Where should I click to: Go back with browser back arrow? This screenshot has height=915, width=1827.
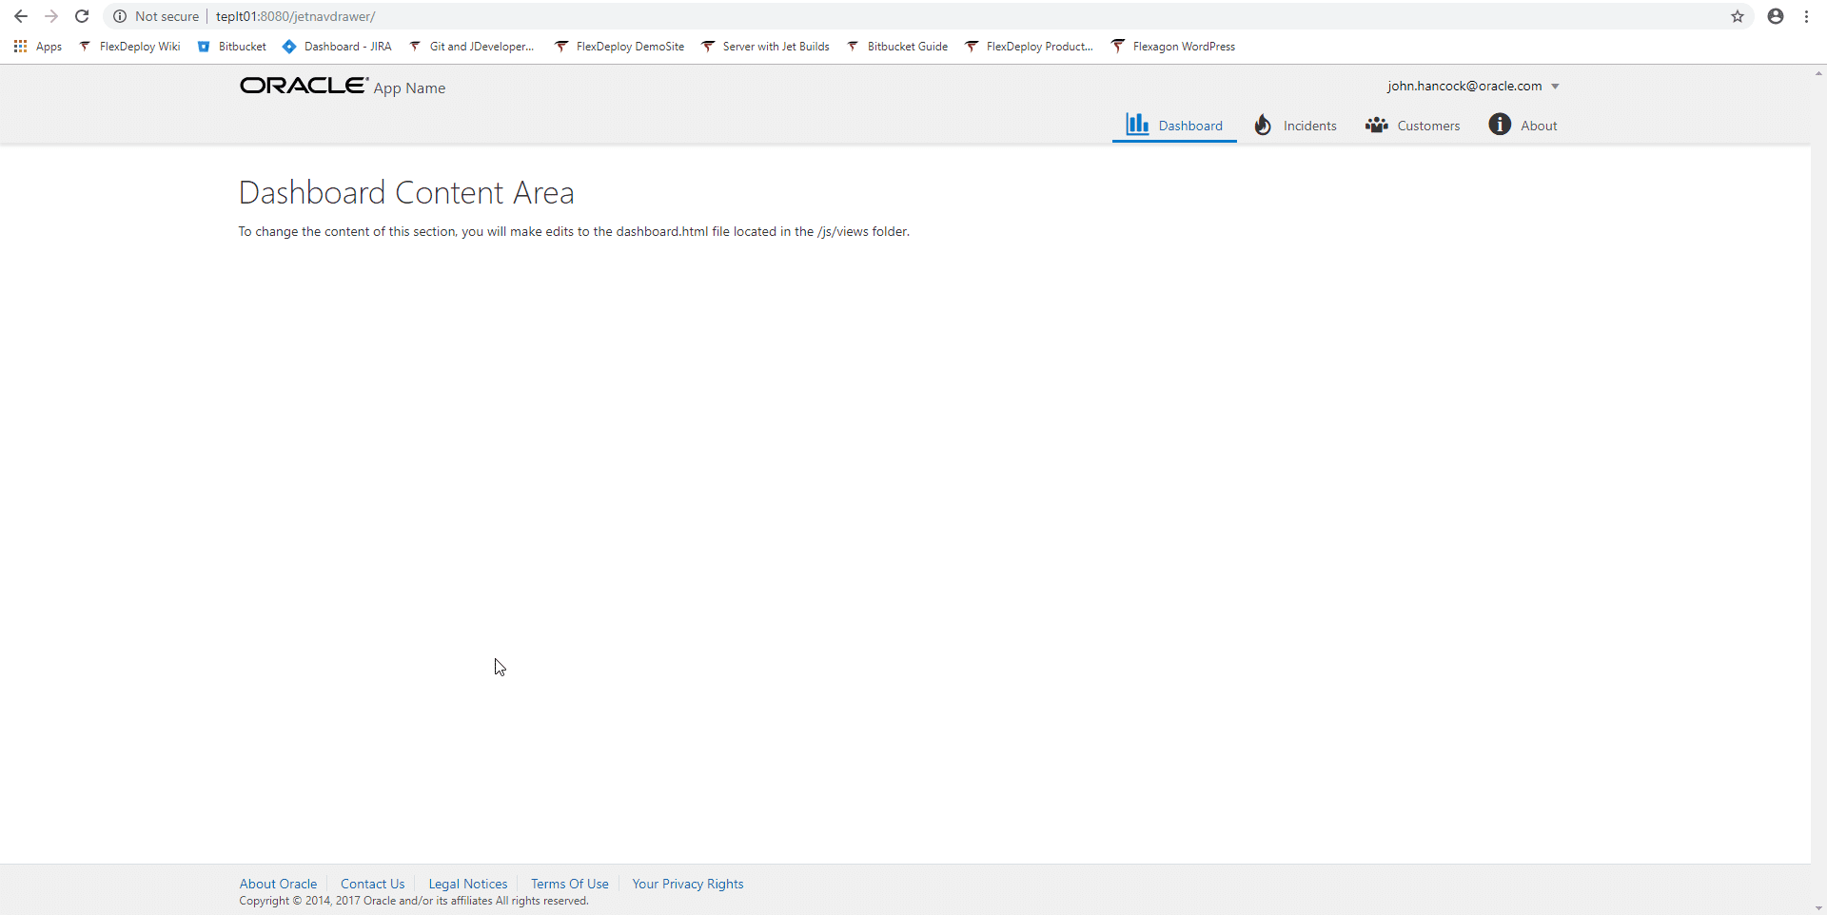(x=21, y=16)
